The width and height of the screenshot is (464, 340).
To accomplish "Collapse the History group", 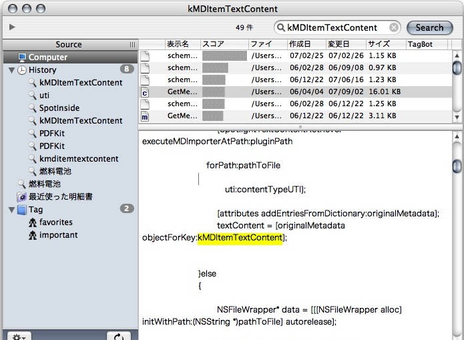I will click(x=12, y=70).
